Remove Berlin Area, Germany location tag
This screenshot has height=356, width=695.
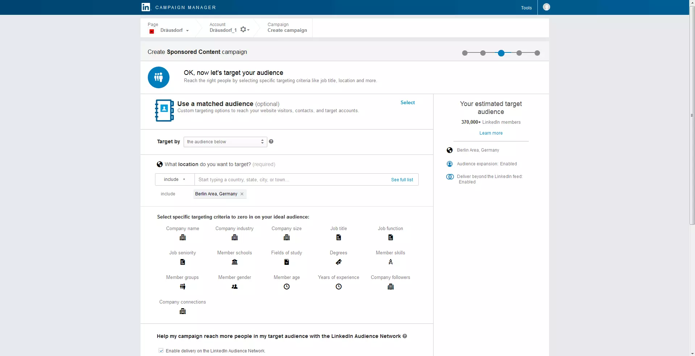pos(242,194)
